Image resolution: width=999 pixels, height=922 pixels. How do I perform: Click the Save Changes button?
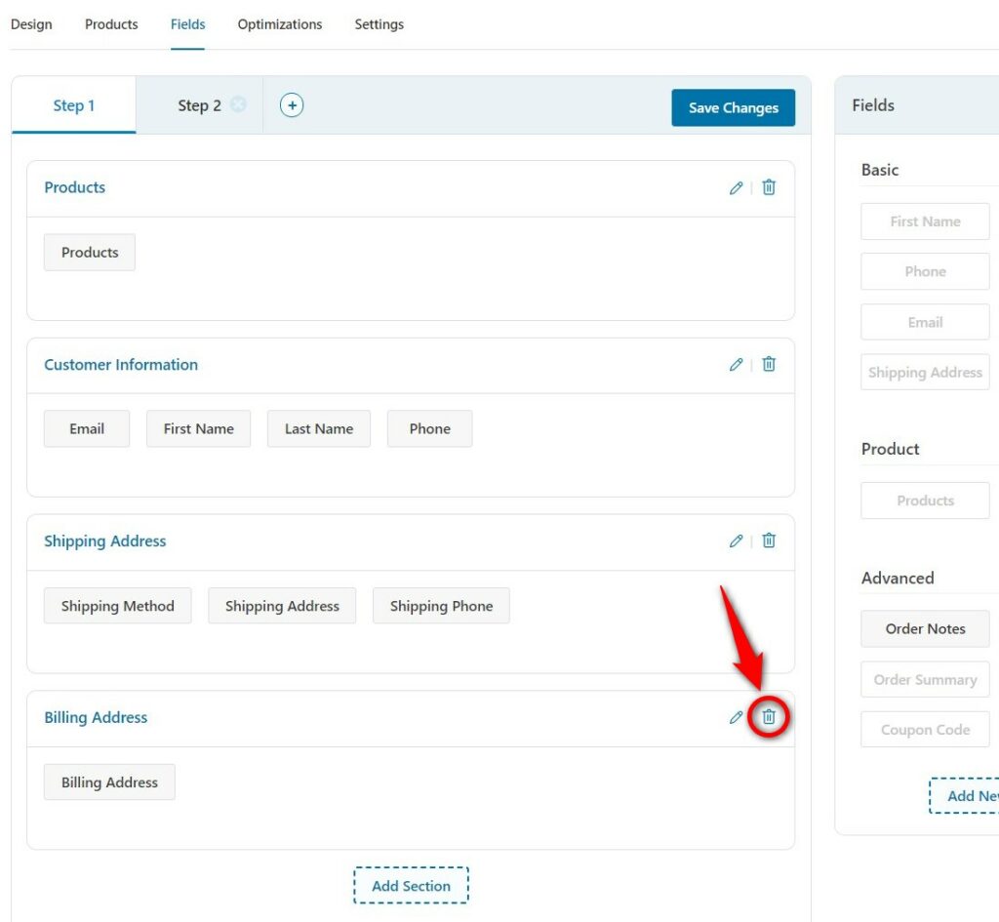click(x=734, y=107)
